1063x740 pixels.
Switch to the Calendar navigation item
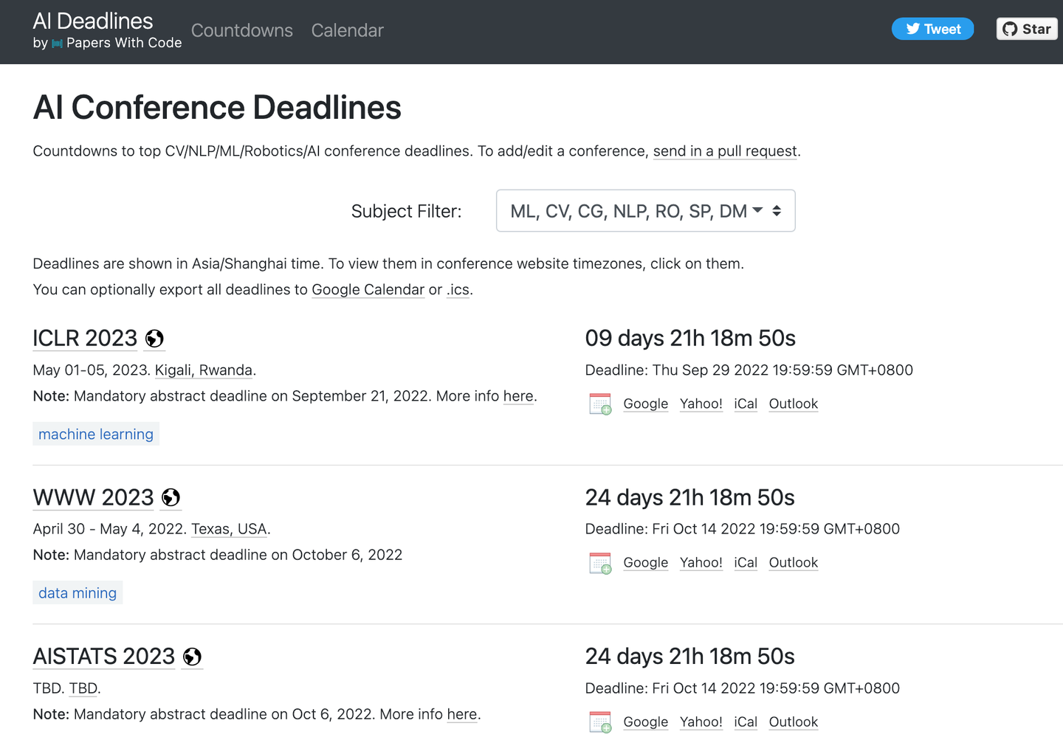pyautogui.click(x=347, y=30)
